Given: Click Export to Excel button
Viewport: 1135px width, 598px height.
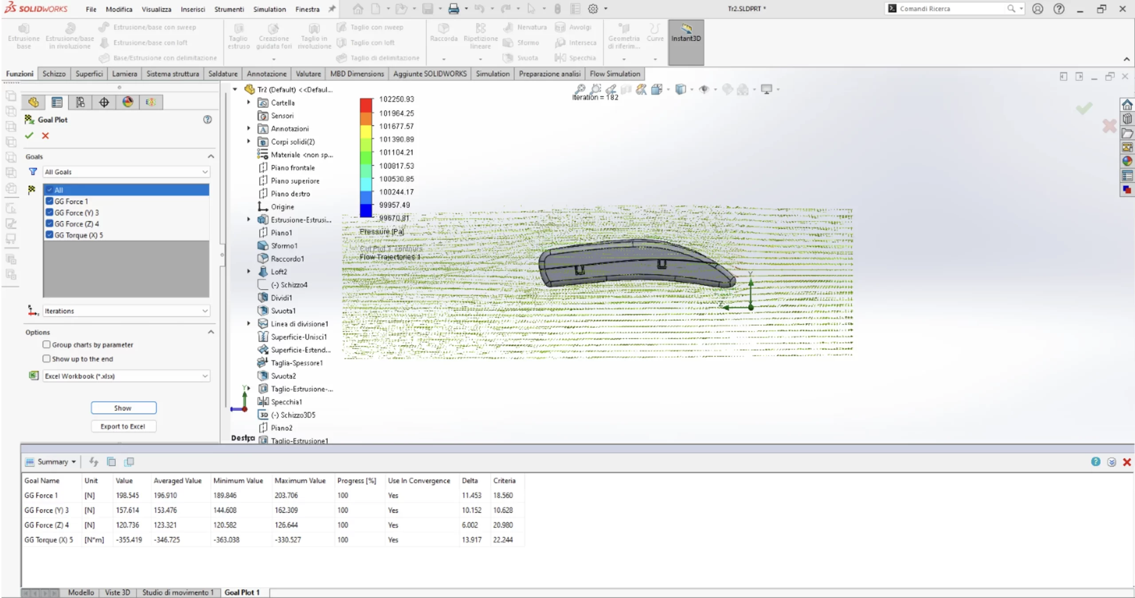Looking at the screenshot, I should pos(123,426).
